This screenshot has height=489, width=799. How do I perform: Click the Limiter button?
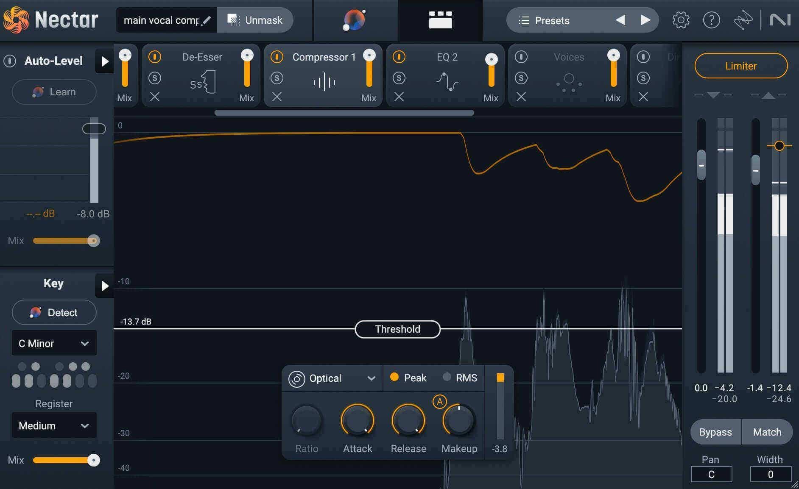click(x=741, y=66)
